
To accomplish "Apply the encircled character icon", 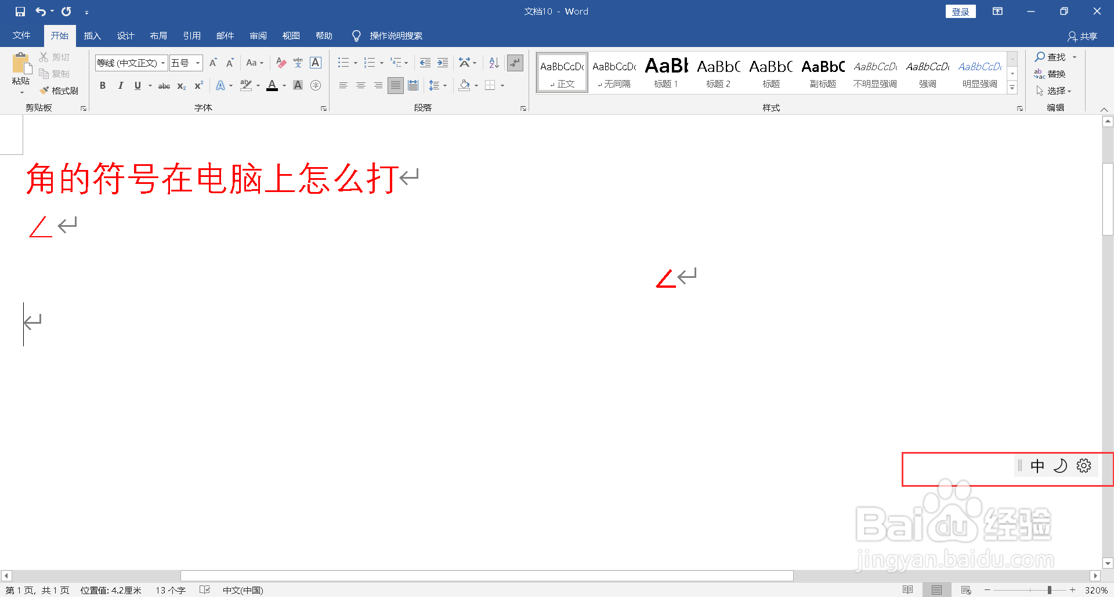I will [316, 85].
